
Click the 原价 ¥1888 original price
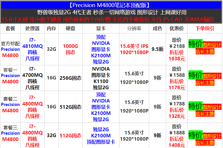click(x=177, y=129)
